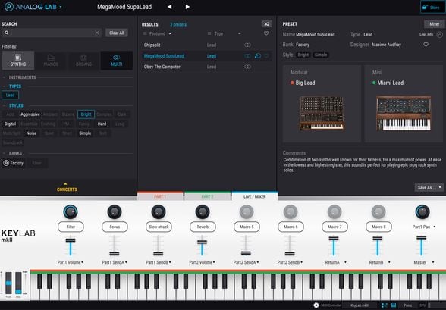This screenshot has height=310, width=446.
Task: Open the Mixer view
Action: pyautogui.click(x=434, y=24)
